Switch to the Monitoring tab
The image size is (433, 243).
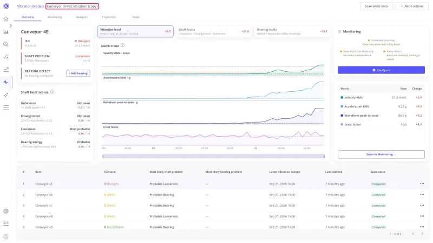click(x=55, y=17)
